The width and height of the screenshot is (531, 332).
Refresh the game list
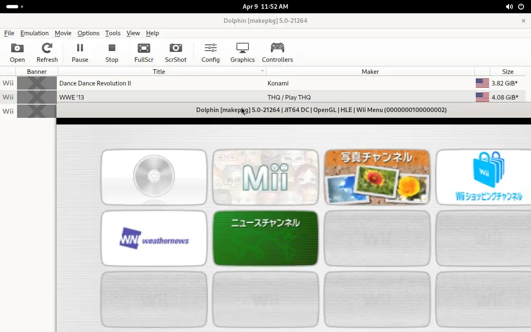(x=47, y=53)
